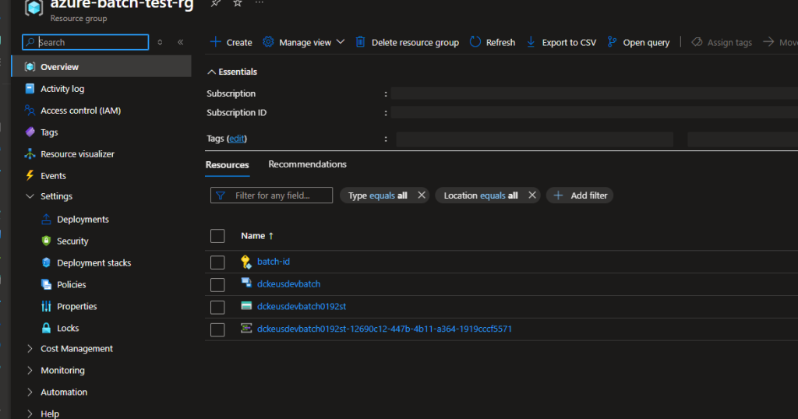The image size is (798, 419).
Task: Expand the Cost Management section
Action: pyautogui.click(x=30, y=348)
